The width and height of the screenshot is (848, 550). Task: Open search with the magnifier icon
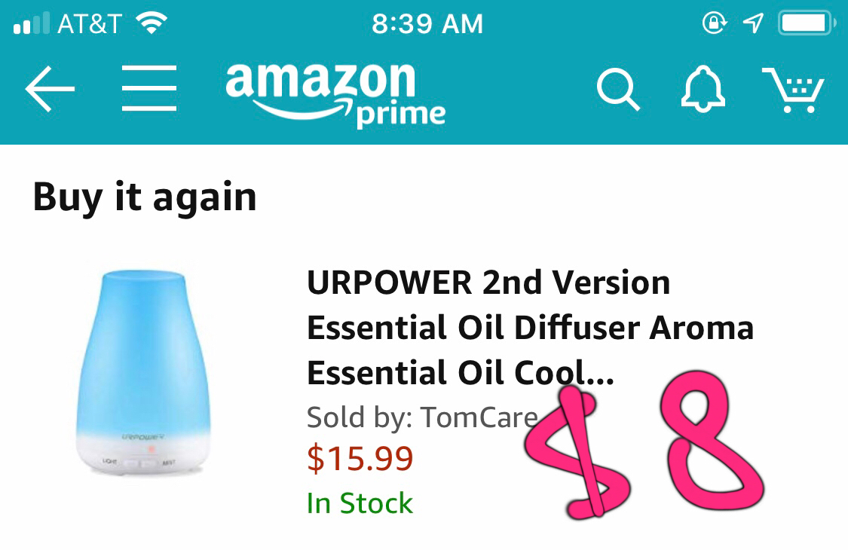point(618,90)
